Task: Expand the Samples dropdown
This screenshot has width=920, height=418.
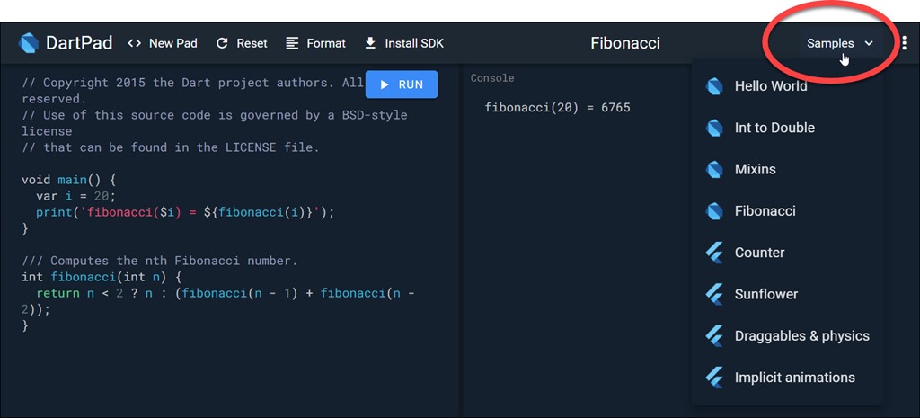Action: tap(840, 43)
